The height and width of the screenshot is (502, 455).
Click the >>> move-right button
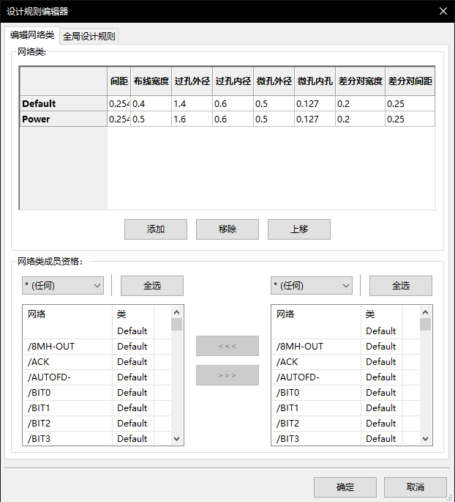[227, 375]
